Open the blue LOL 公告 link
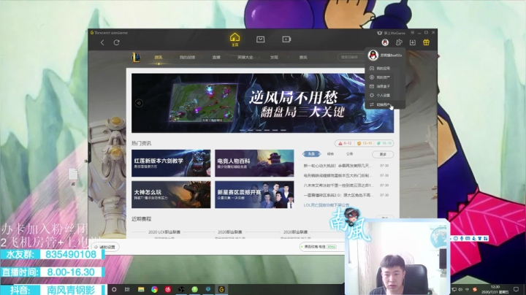Viewport: 526px width, 295px height. pos(326,205)
